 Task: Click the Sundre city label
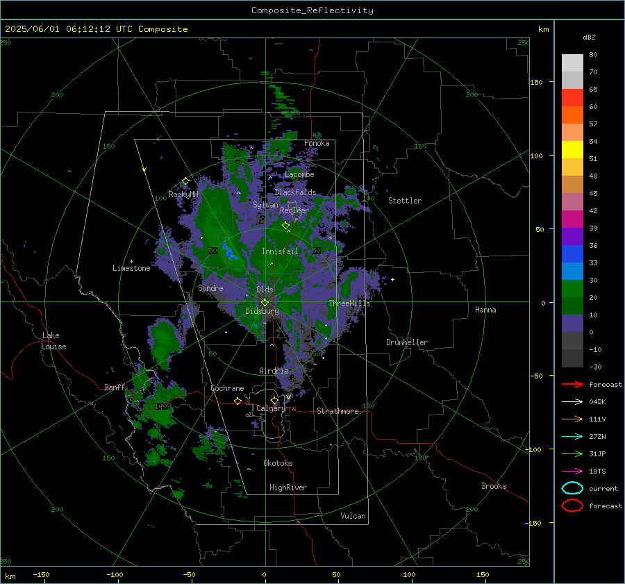(x=210, y=287)
